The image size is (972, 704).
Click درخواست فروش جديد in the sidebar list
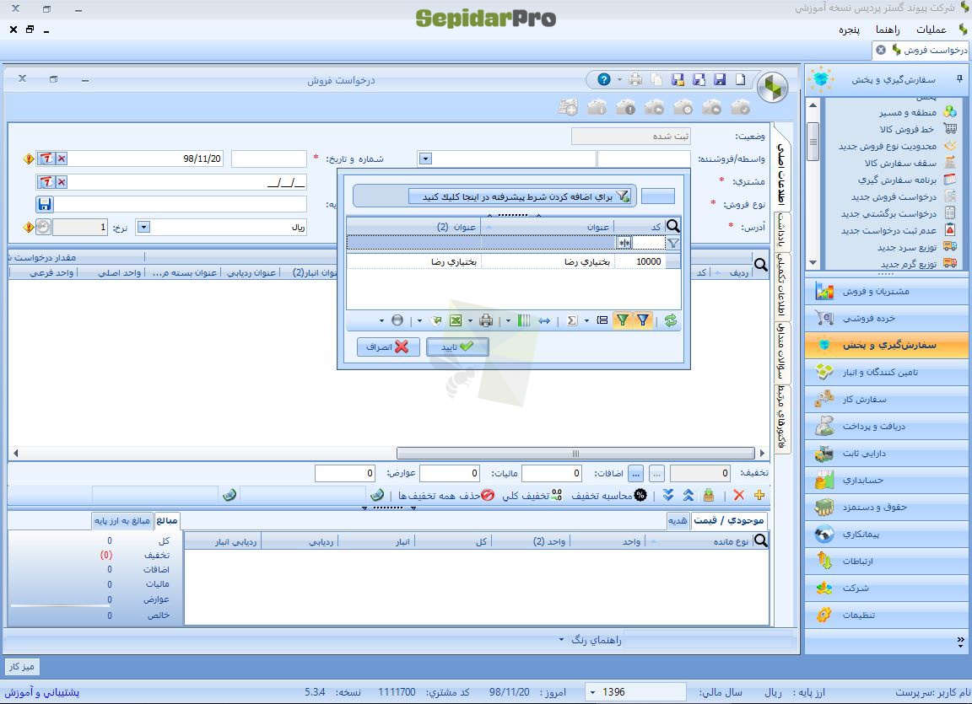[894, 197]
